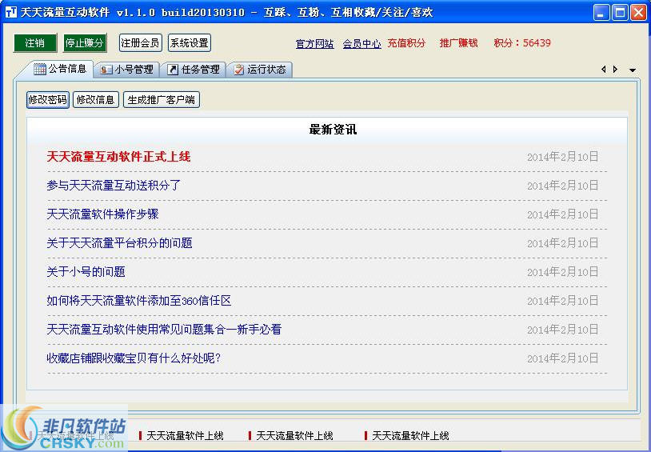
Task: Click the 修改信息 button
Action: point(96,100)
